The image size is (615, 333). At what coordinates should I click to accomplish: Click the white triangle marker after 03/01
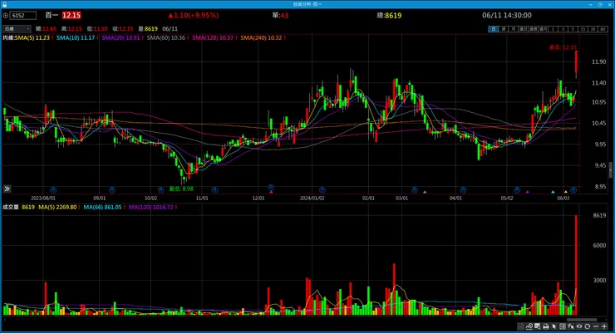[x=425, y=192]
